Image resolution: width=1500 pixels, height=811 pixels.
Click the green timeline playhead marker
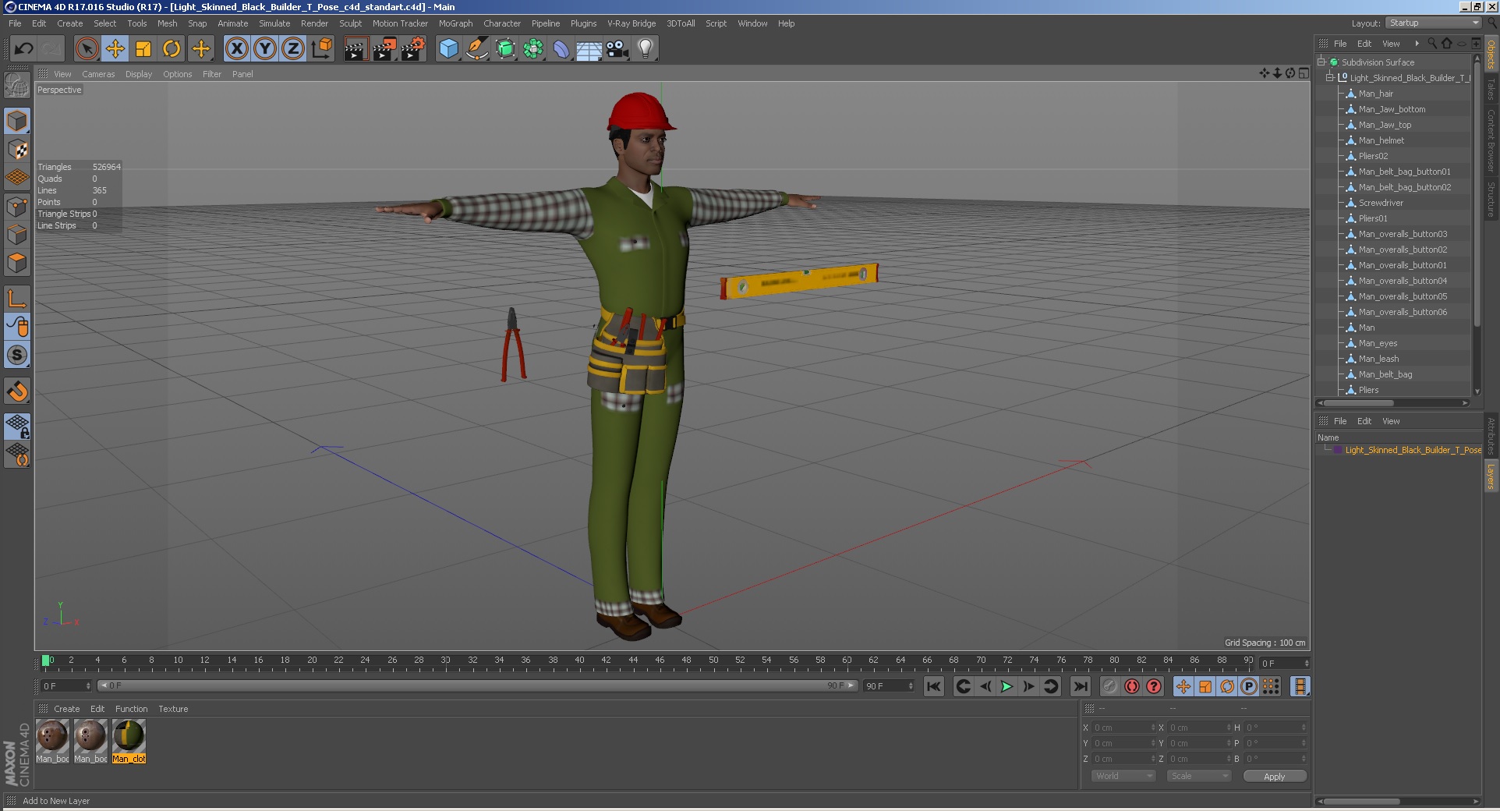tap(45, 660)
